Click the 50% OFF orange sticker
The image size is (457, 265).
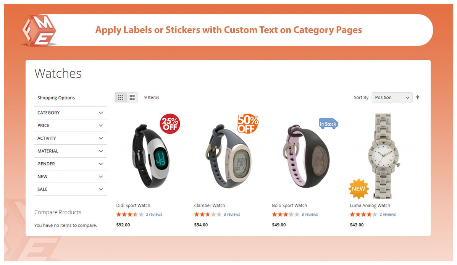pyautogui.click(x=248, y=124)
